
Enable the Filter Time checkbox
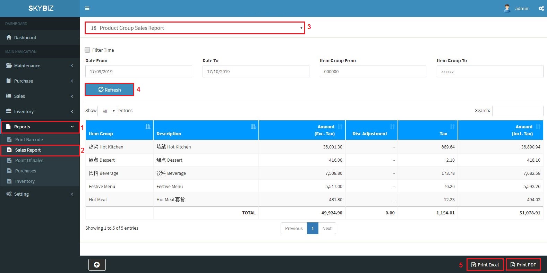point(87,50)
